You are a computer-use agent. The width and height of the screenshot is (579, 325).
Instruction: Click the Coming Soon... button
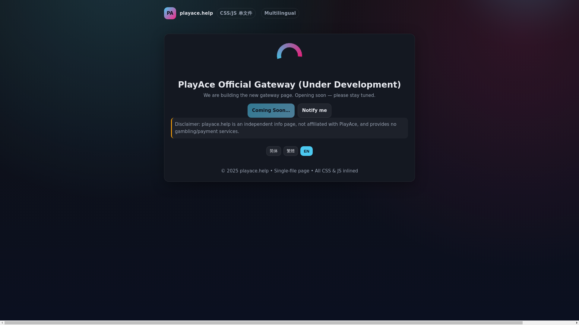[x=271, y=110]
